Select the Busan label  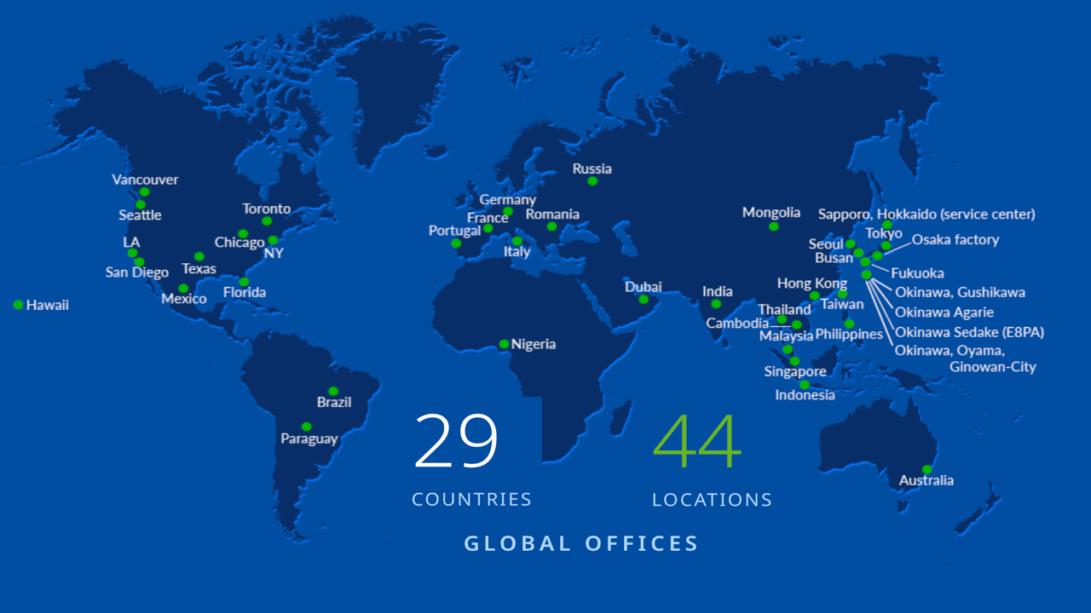(x=834, y=258)
